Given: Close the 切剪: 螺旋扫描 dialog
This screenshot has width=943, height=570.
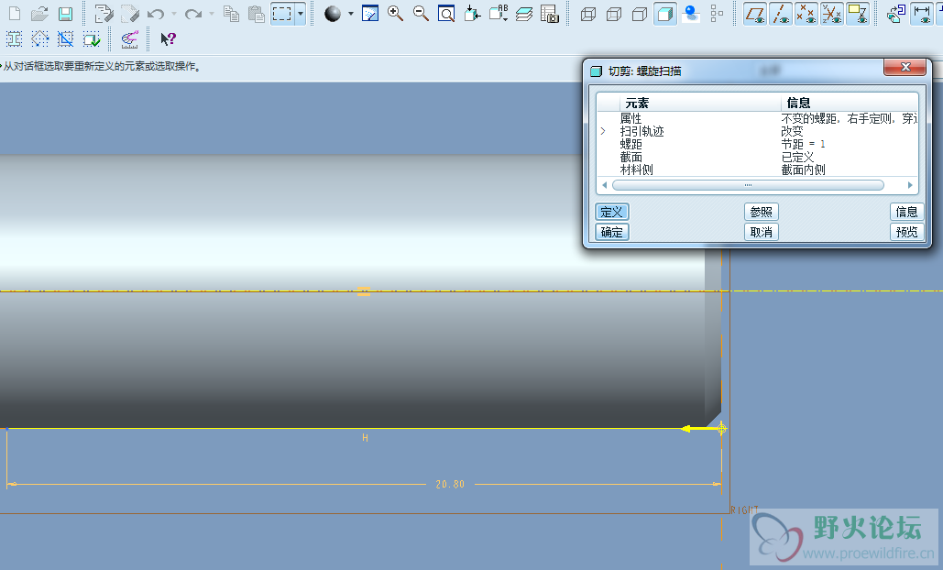Looking at the screenshot, I should pos(905,67).
